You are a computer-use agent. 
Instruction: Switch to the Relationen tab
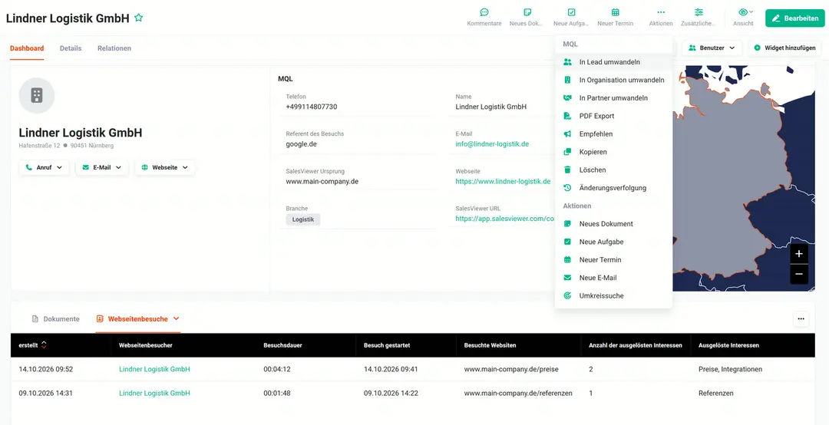point(114,48)
